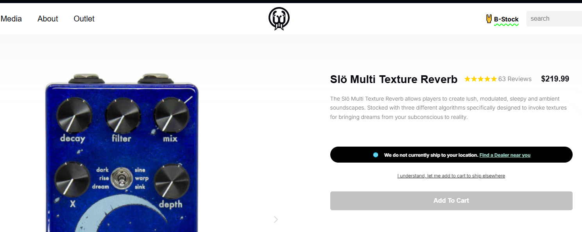Click the depth knob on pedal image
Screen dimensions: 582x232
pyautogui.click(x=172, y=181)
